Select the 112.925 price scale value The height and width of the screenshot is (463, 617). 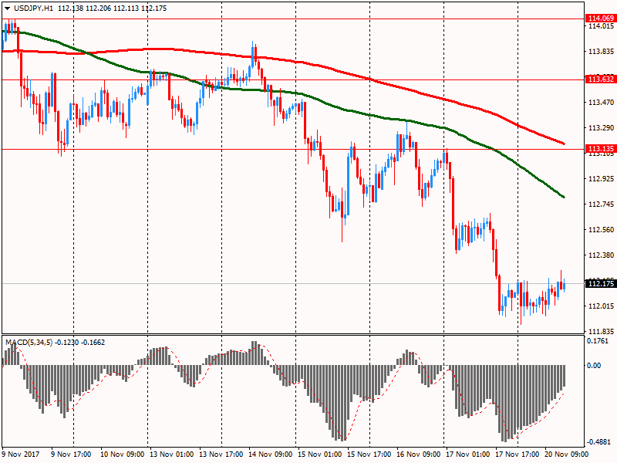(601, 179)
